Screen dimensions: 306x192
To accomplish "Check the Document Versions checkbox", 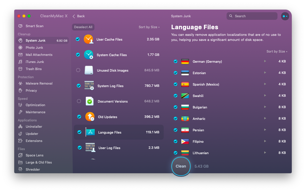I will (x=79, y=101).
